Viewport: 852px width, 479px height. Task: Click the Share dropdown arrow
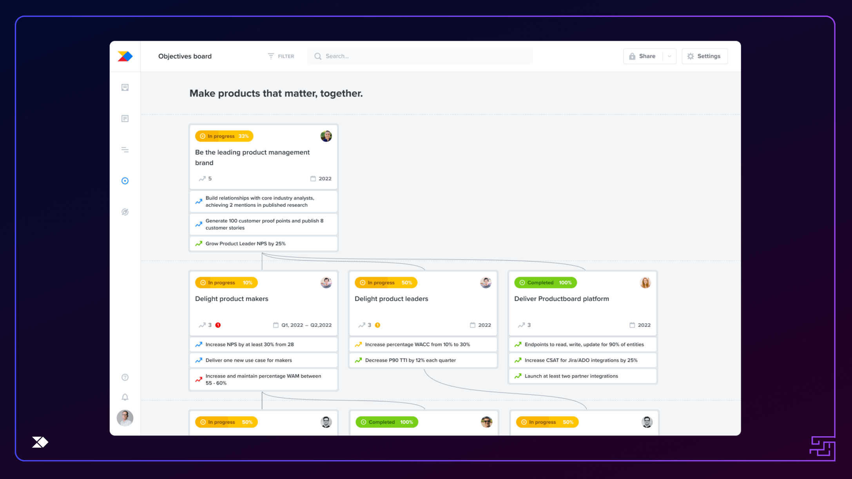669,56
